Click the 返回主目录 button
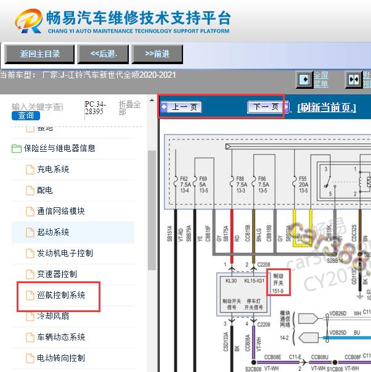This screenshot has width=371, height=372. [x=39, y=54]
